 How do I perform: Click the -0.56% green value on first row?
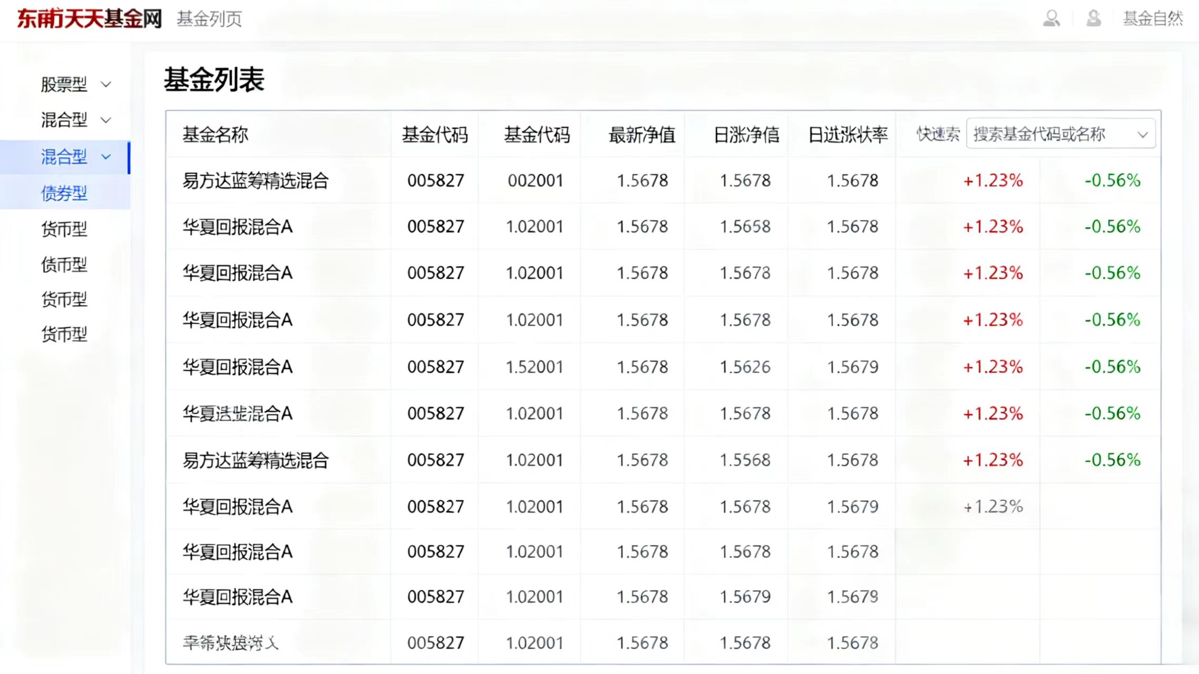coord(1112,180)
